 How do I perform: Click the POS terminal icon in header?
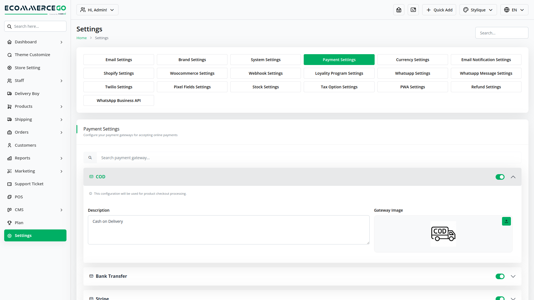413,10
